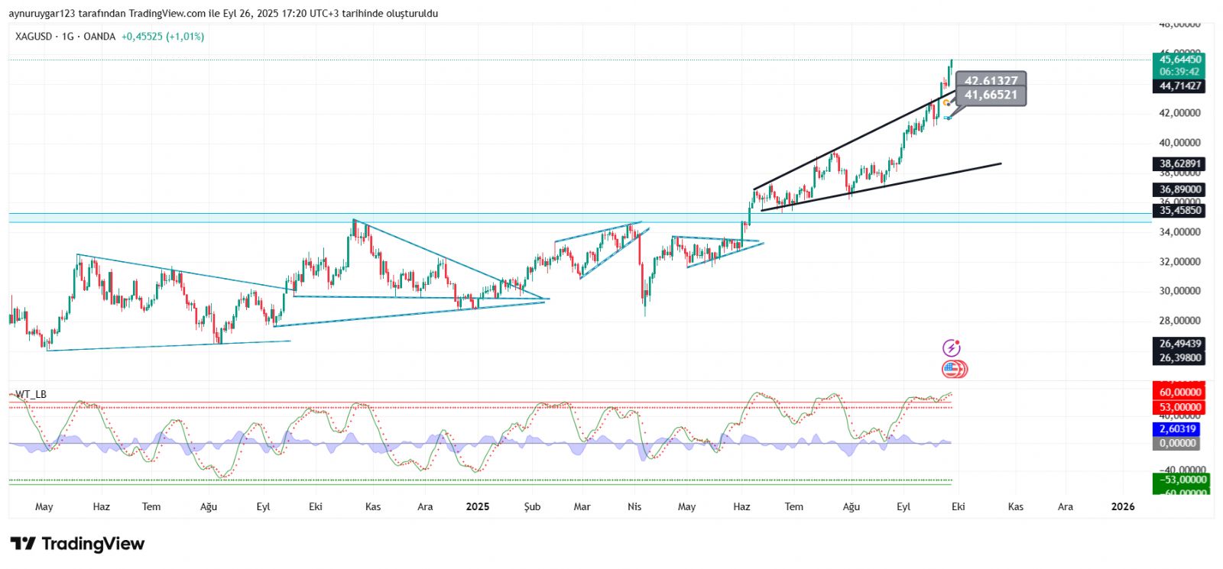The width and height of the screenshot is (1223, 569).
Task: Click the 38,62891 price axis label
Action: tap(1179, 163)
